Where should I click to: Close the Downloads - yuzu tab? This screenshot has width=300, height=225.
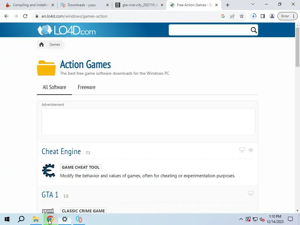[x=107, y=5]
